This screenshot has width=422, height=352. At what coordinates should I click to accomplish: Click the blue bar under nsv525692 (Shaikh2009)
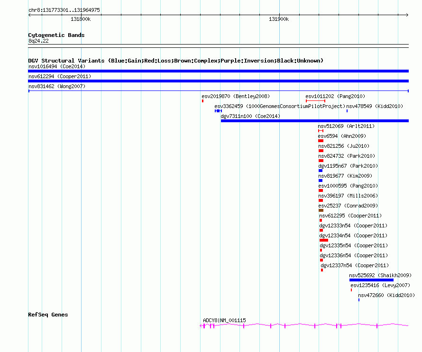371,280
